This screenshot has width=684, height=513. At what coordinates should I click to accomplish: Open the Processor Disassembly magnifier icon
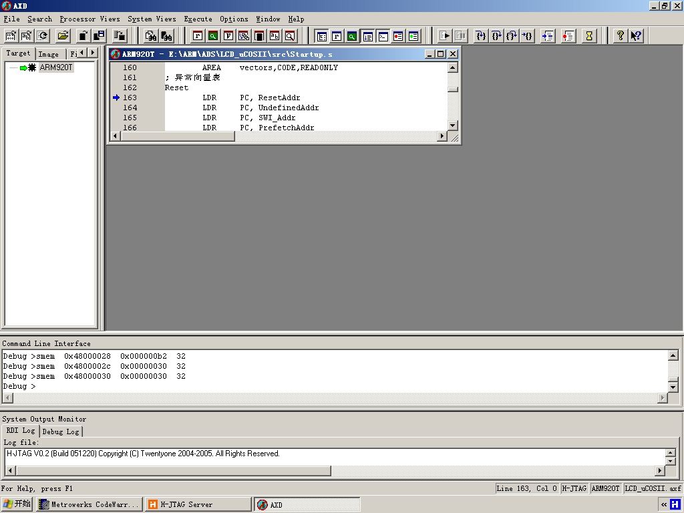coord(290,36)
